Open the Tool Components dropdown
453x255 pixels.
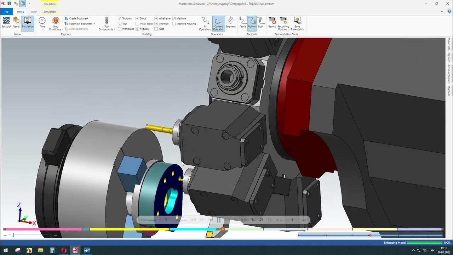click(107, 23)
